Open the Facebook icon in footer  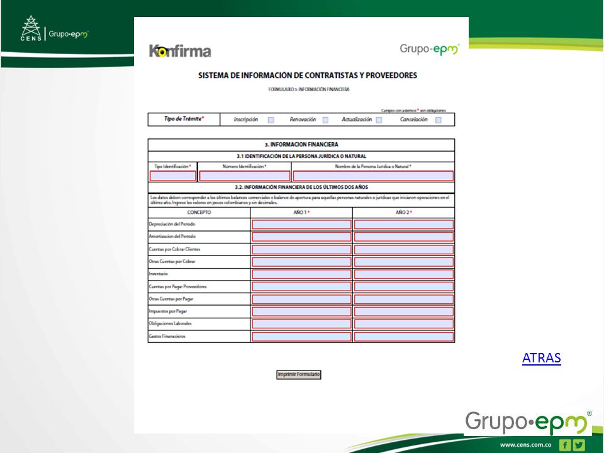[565, 445]
